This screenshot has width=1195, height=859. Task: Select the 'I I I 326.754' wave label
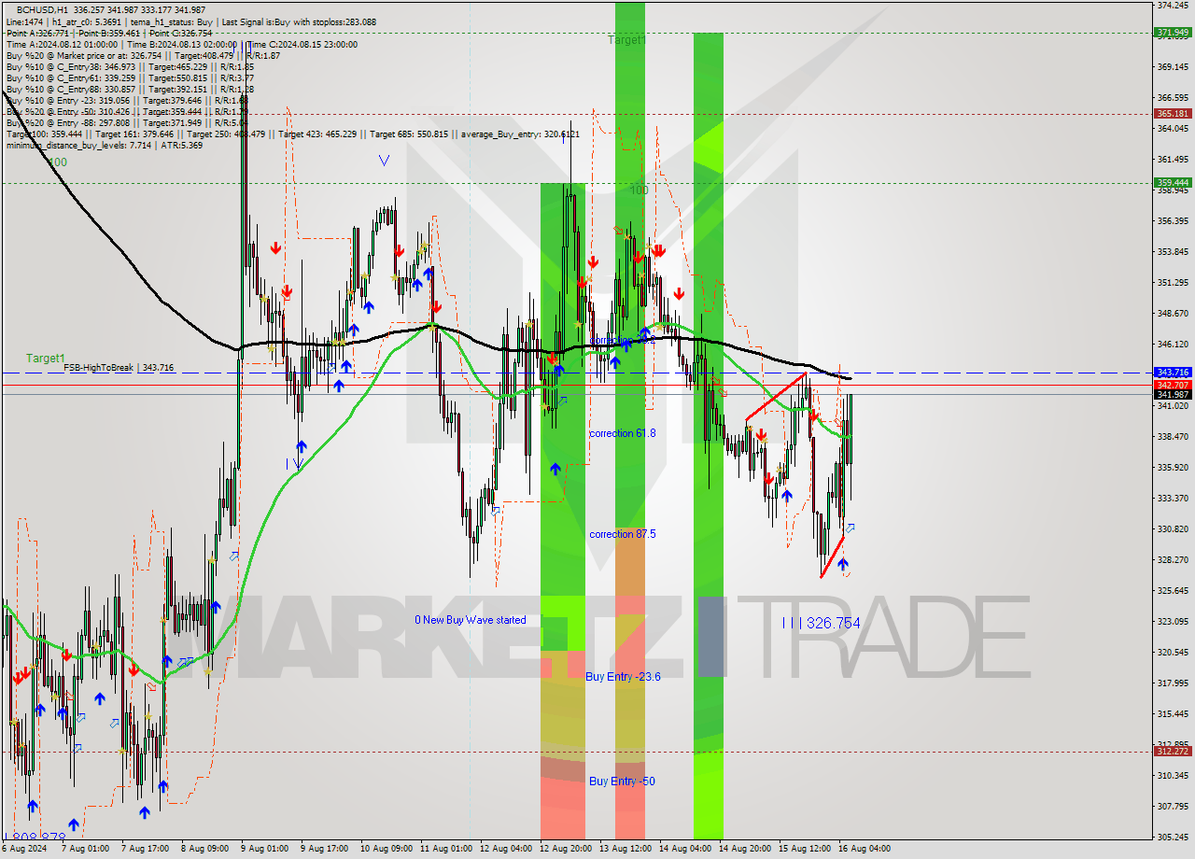point(822,623)
